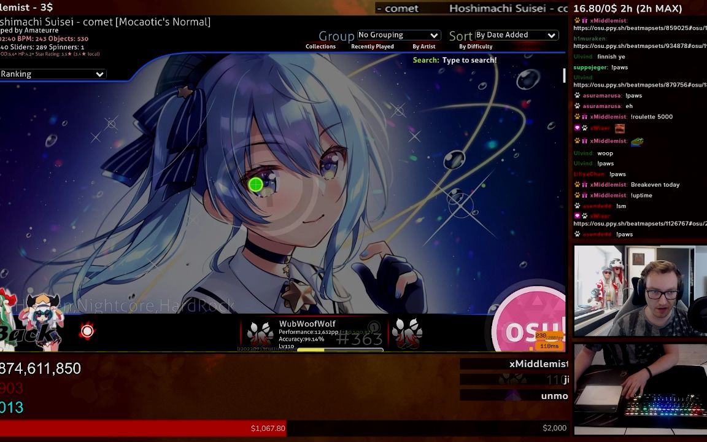The image size is (707, 442).
Task: Switch to the Collections tab
Action: coord(320,47)
